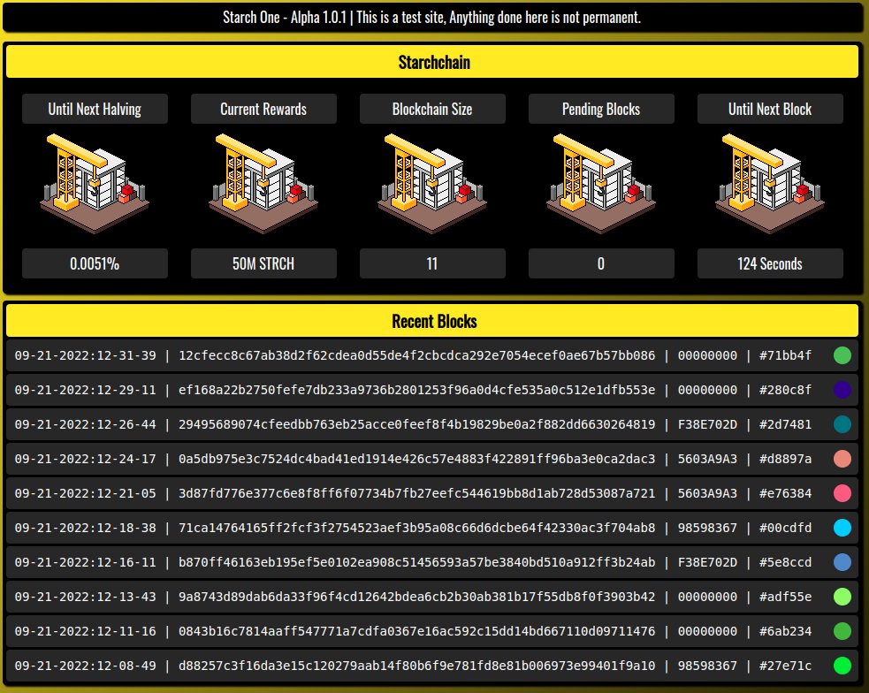Click block hash starting 3d87fd776e377c6e
Viewport: 869px width, 693px height.
point(416,493)
